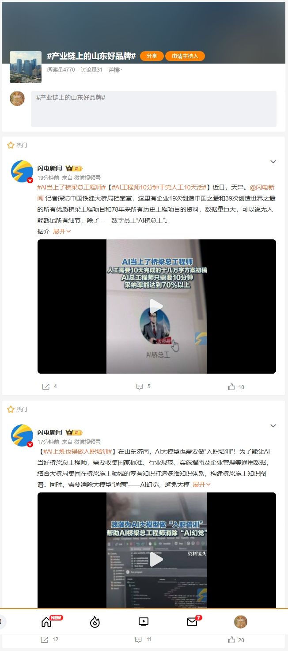Expand the second post's full text with 展开
Viewport: 288px width, 651px height.
[202, 484]
